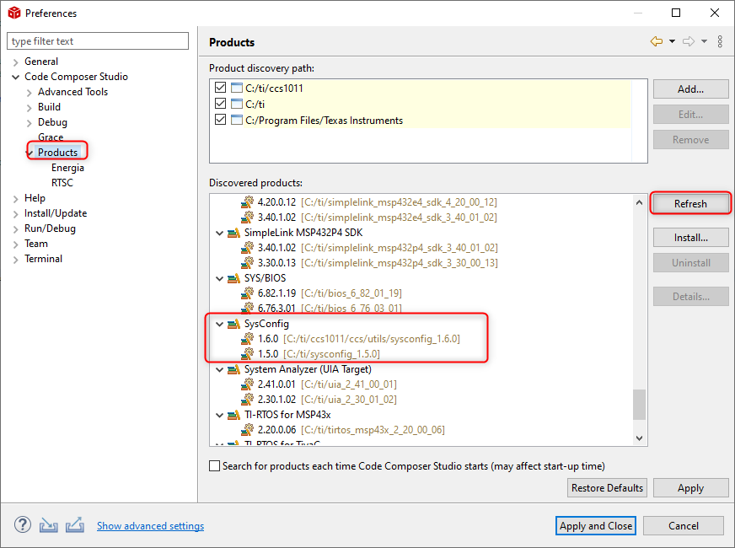
Task: Open the three-dot view menu icon
Action: pos(720,41)
